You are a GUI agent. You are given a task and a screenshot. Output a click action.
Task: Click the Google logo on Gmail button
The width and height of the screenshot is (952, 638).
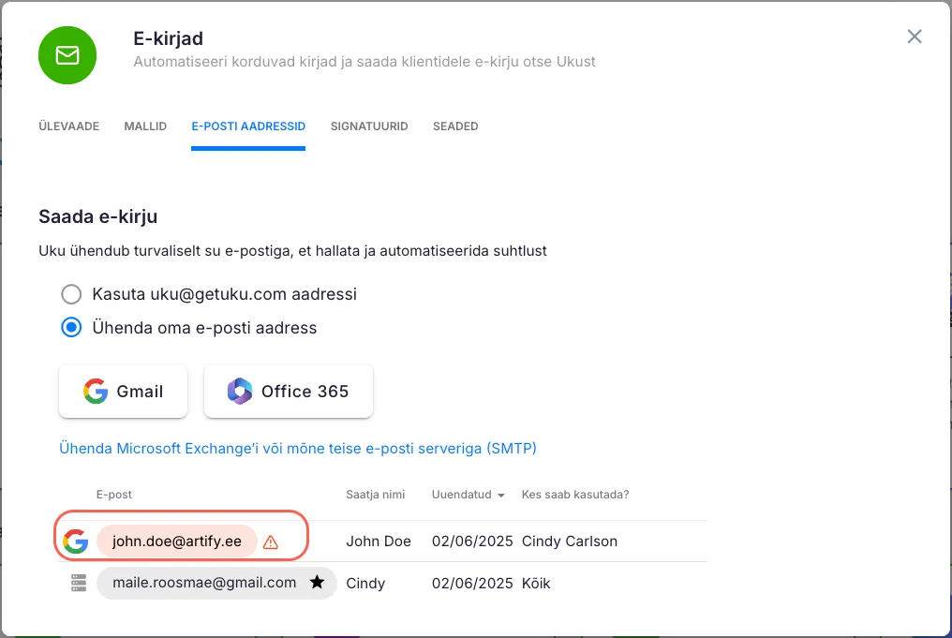[95, 392]
